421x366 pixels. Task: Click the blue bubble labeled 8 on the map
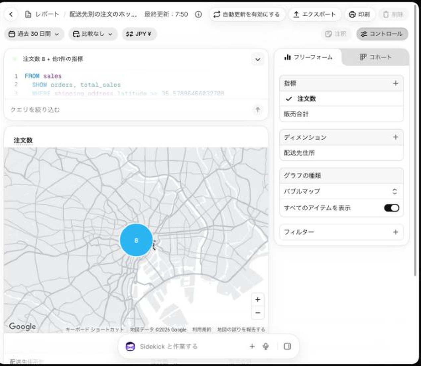[136, 240]
